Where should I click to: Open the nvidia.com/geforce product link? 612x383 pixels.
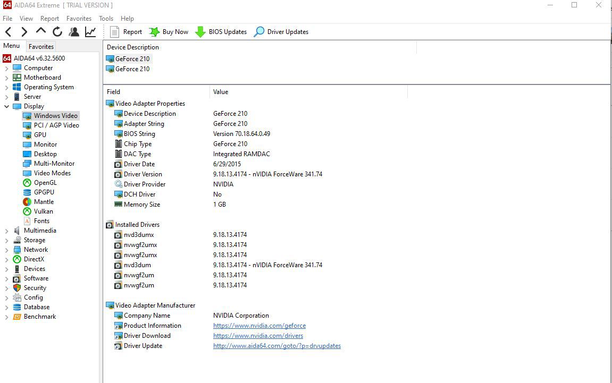point(259,326)
